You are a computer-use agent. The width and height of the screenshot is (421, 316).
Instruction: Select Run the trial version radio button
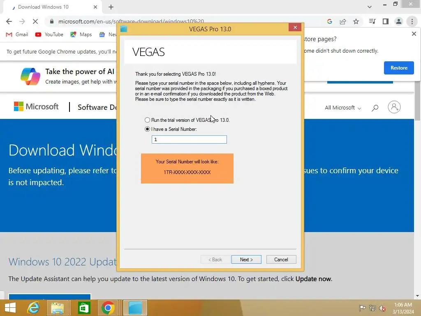pyautogui.click(x=147, y=120)
